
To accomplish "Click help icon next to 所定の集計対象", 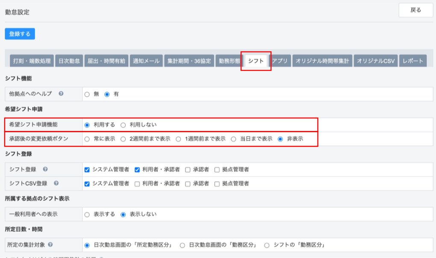I will coord(50,245).
